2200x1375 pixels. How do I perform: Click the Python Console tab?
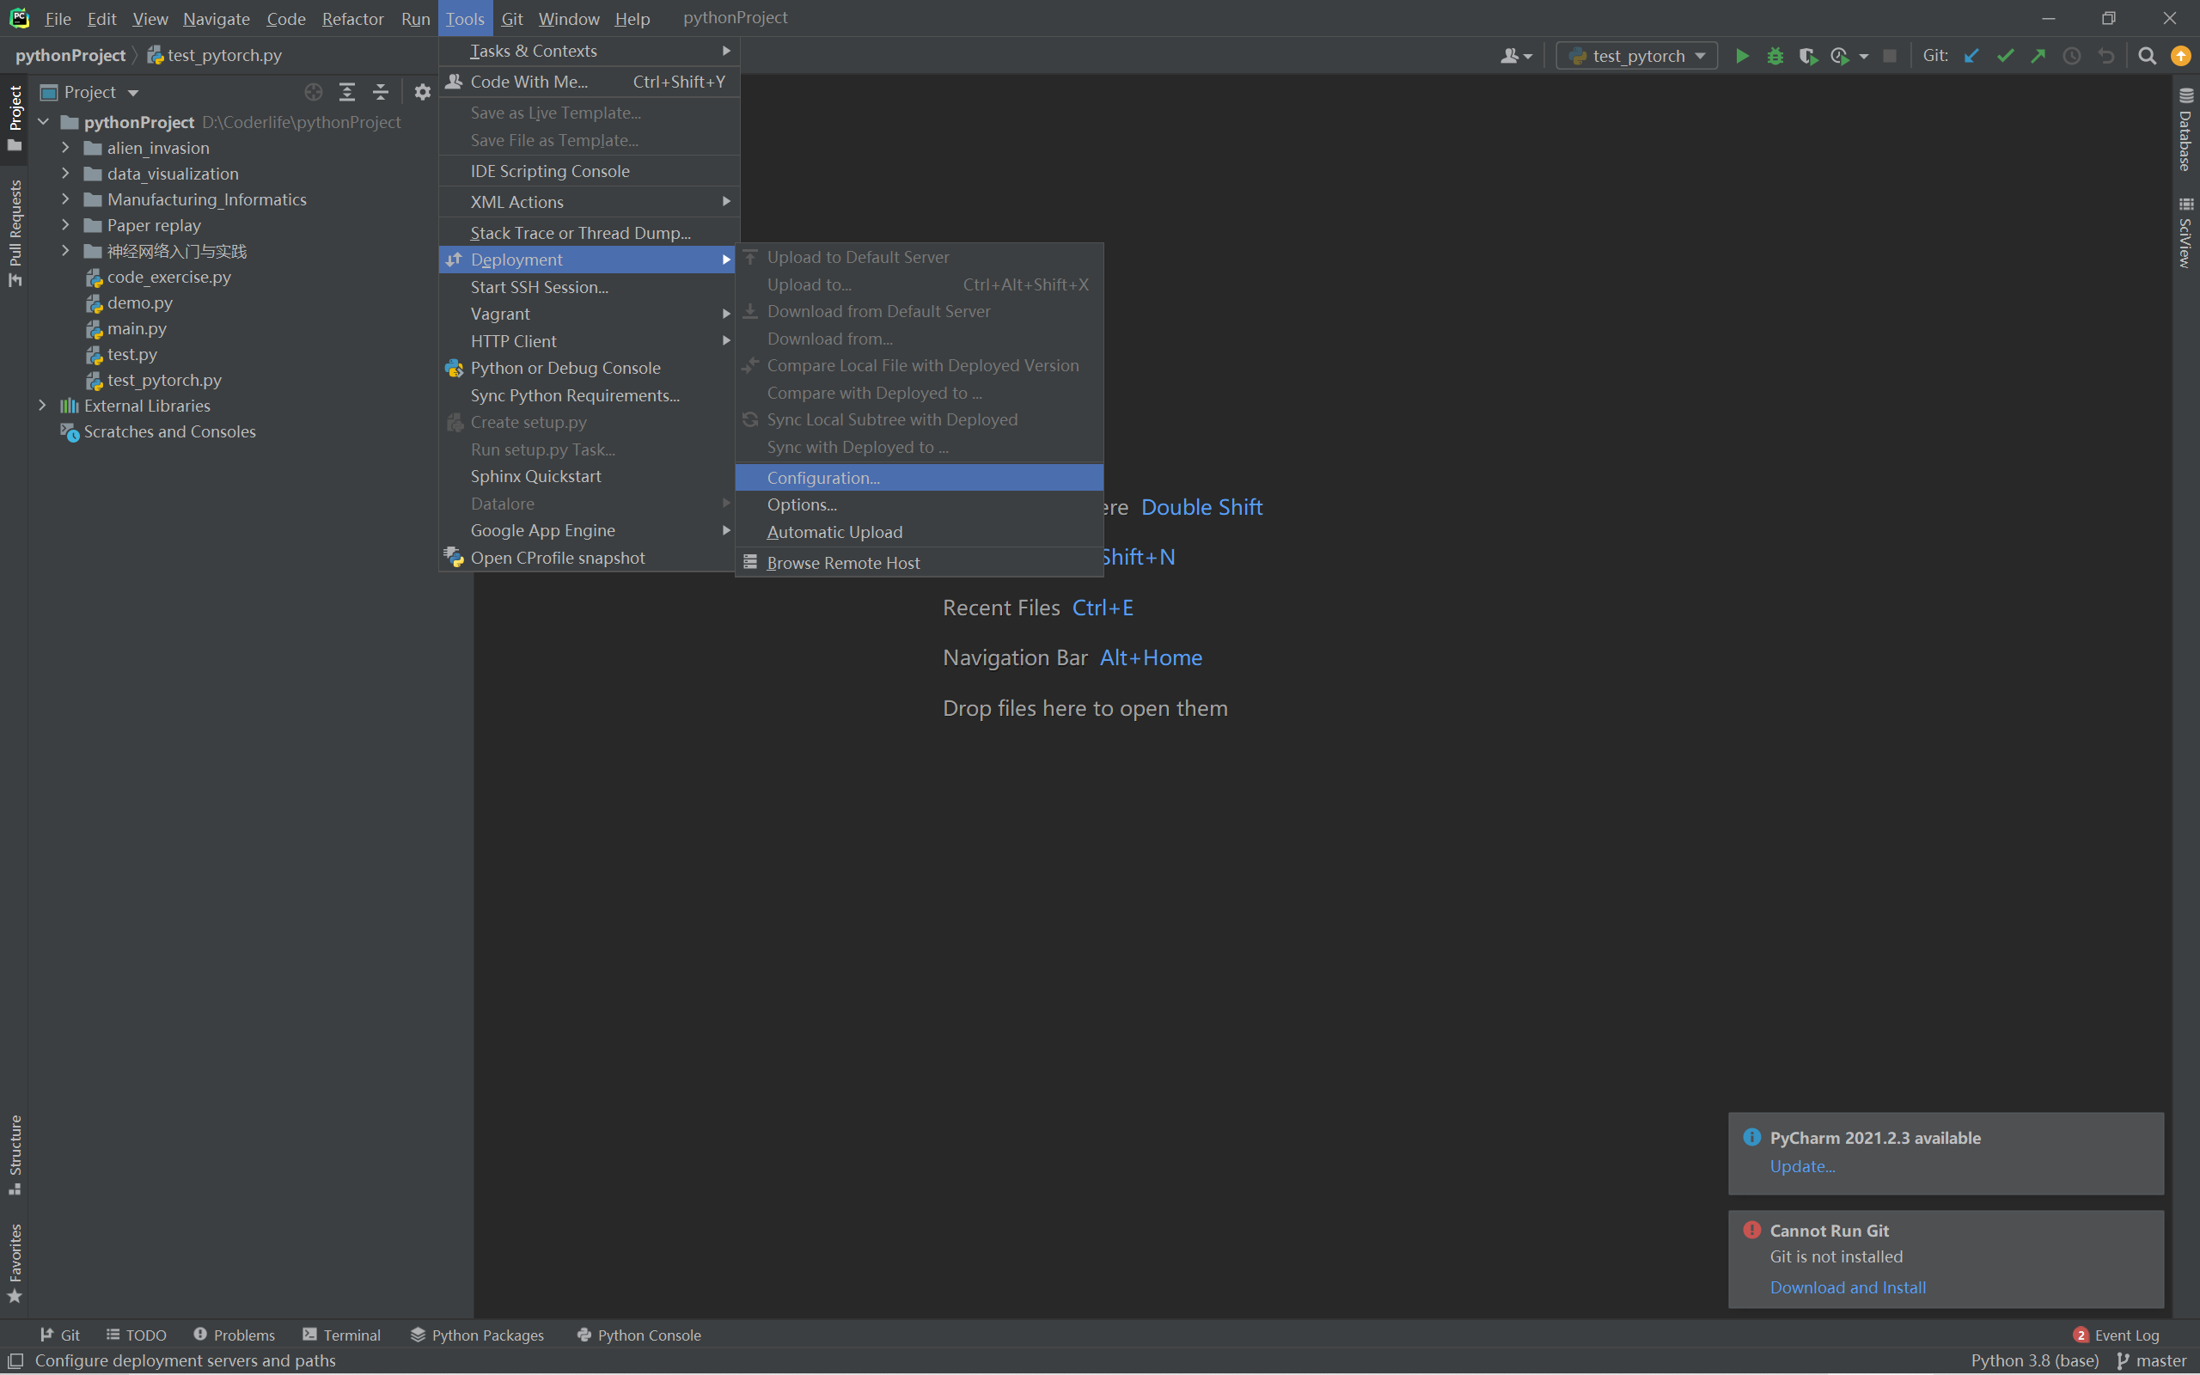pyautogui.click(x=648, y=1335)
